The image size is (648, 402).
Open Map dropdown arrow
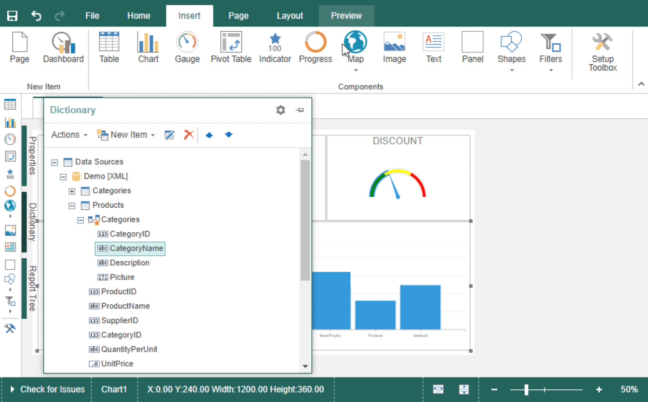356,70
